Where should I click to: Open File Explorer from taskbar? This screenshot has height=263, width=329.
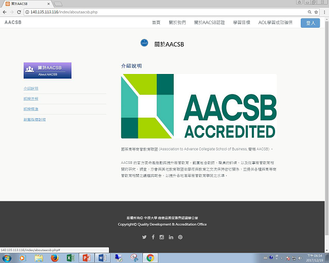39,258
